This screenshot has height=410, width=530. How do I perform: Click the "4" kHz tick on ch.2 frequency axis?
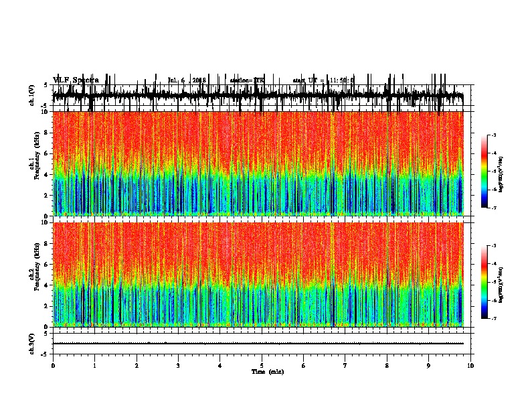point(47,285)
